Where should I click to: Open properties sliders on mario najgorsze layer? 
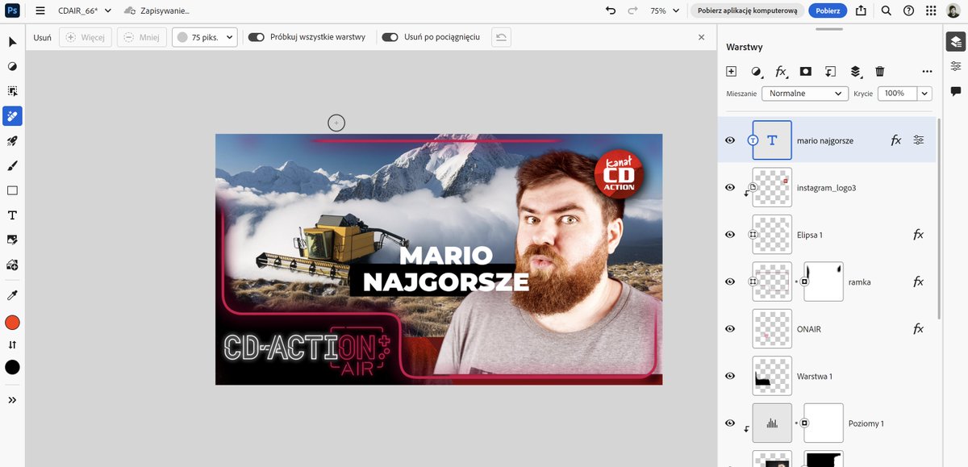[x=919, y=140]
